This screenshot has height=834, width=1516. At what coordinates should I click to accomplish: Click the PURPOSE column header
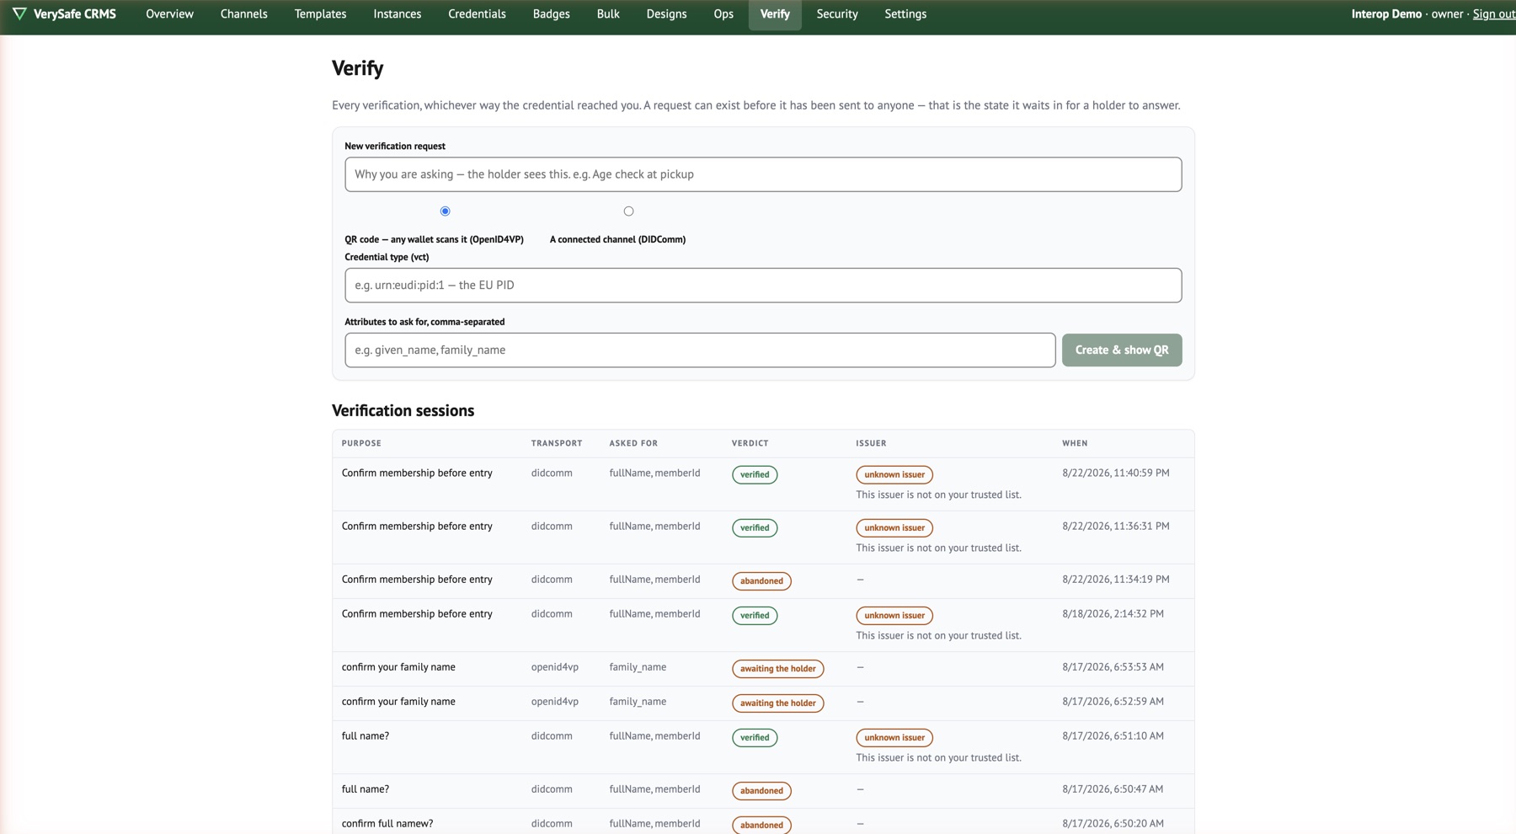(x=361, y=443)
